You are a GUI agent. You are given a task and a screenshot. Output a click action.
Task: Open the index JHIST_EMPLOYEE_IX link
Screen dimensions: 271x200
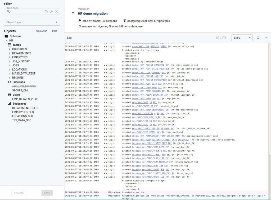(151, 65)
